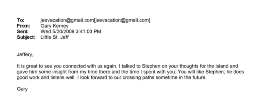Click the signature Gary at the bottom
The height and width of the screenshot is (105, 260).
(22, 89)
